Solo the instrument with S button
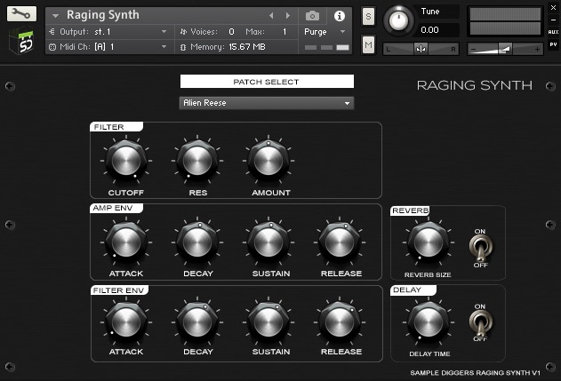 tap(368, 17)
